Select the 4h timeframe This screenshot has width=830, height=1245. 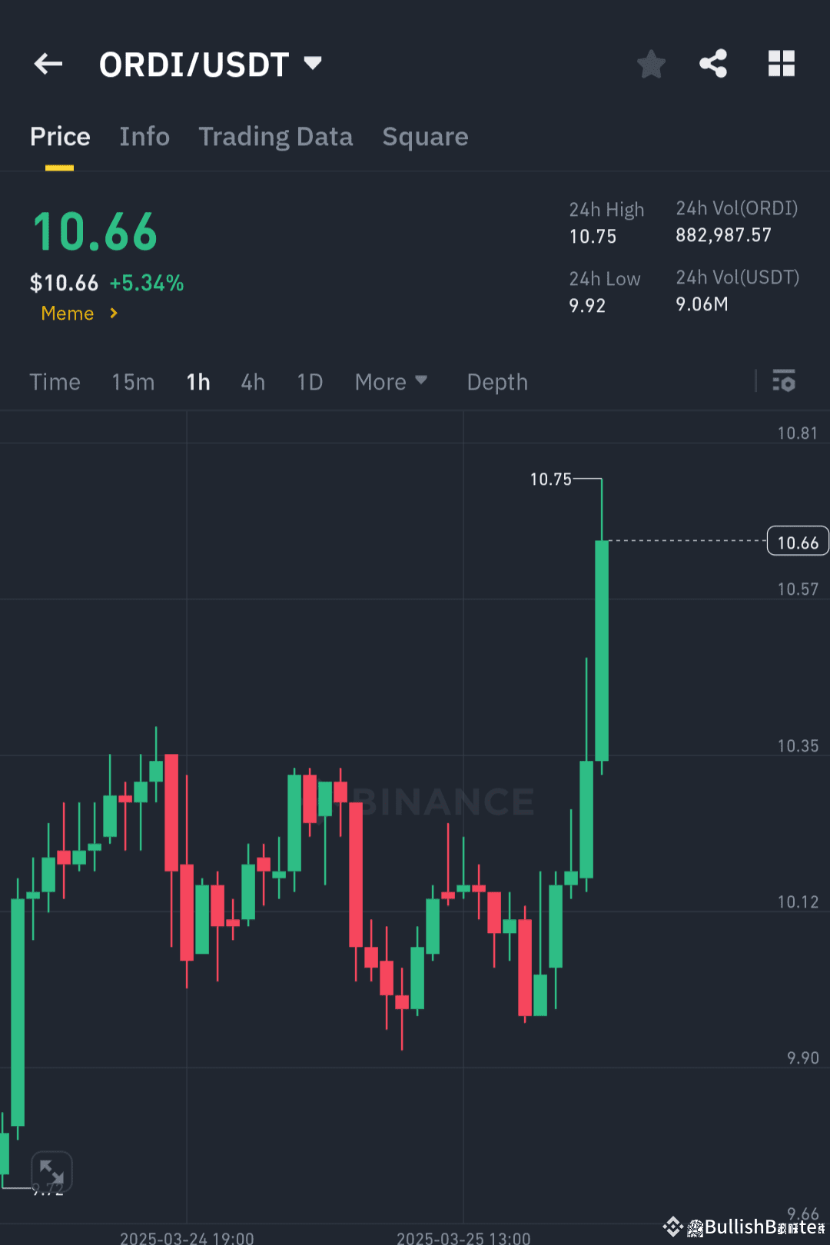pyautogui.click(x=252, y=382)
